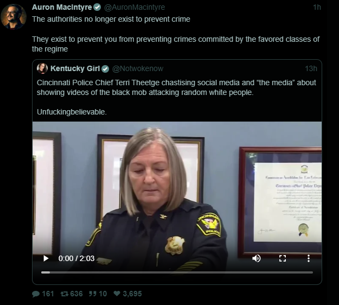Click the verified badge beside Auron MacIntyre
Image resolution: width=339 pixels, height=305 pixels.
point(97,8)
